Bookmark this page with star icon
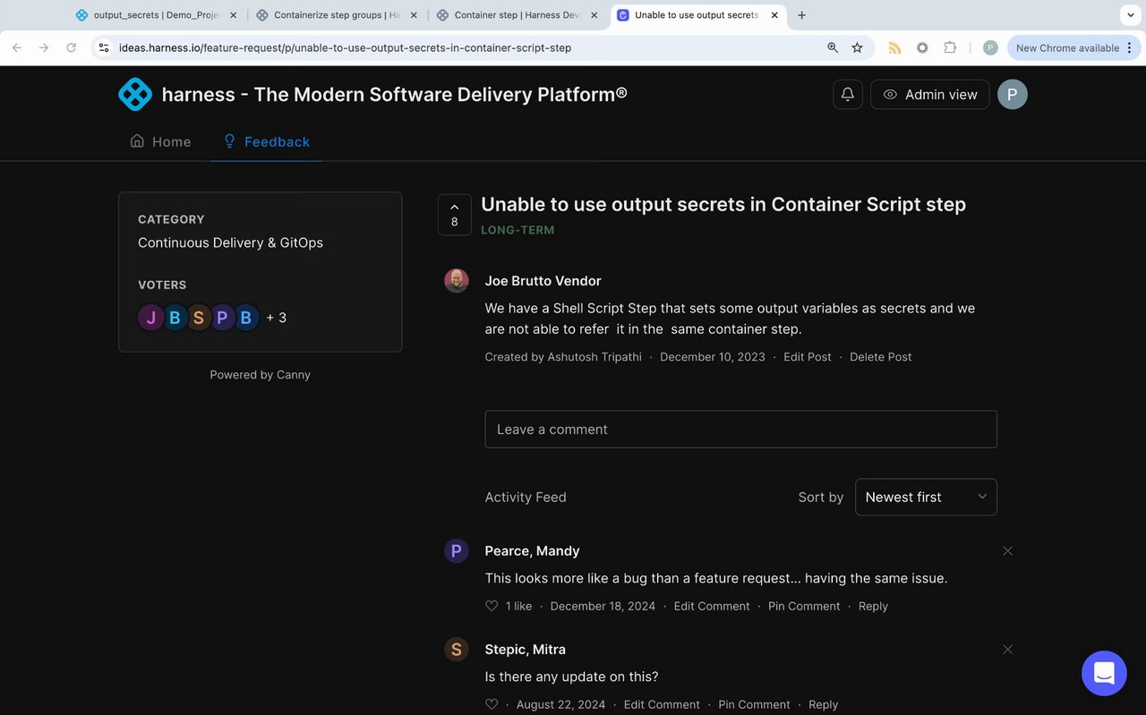The height and width of the screenshot is (715, 1146). click(x=857, y=48)
